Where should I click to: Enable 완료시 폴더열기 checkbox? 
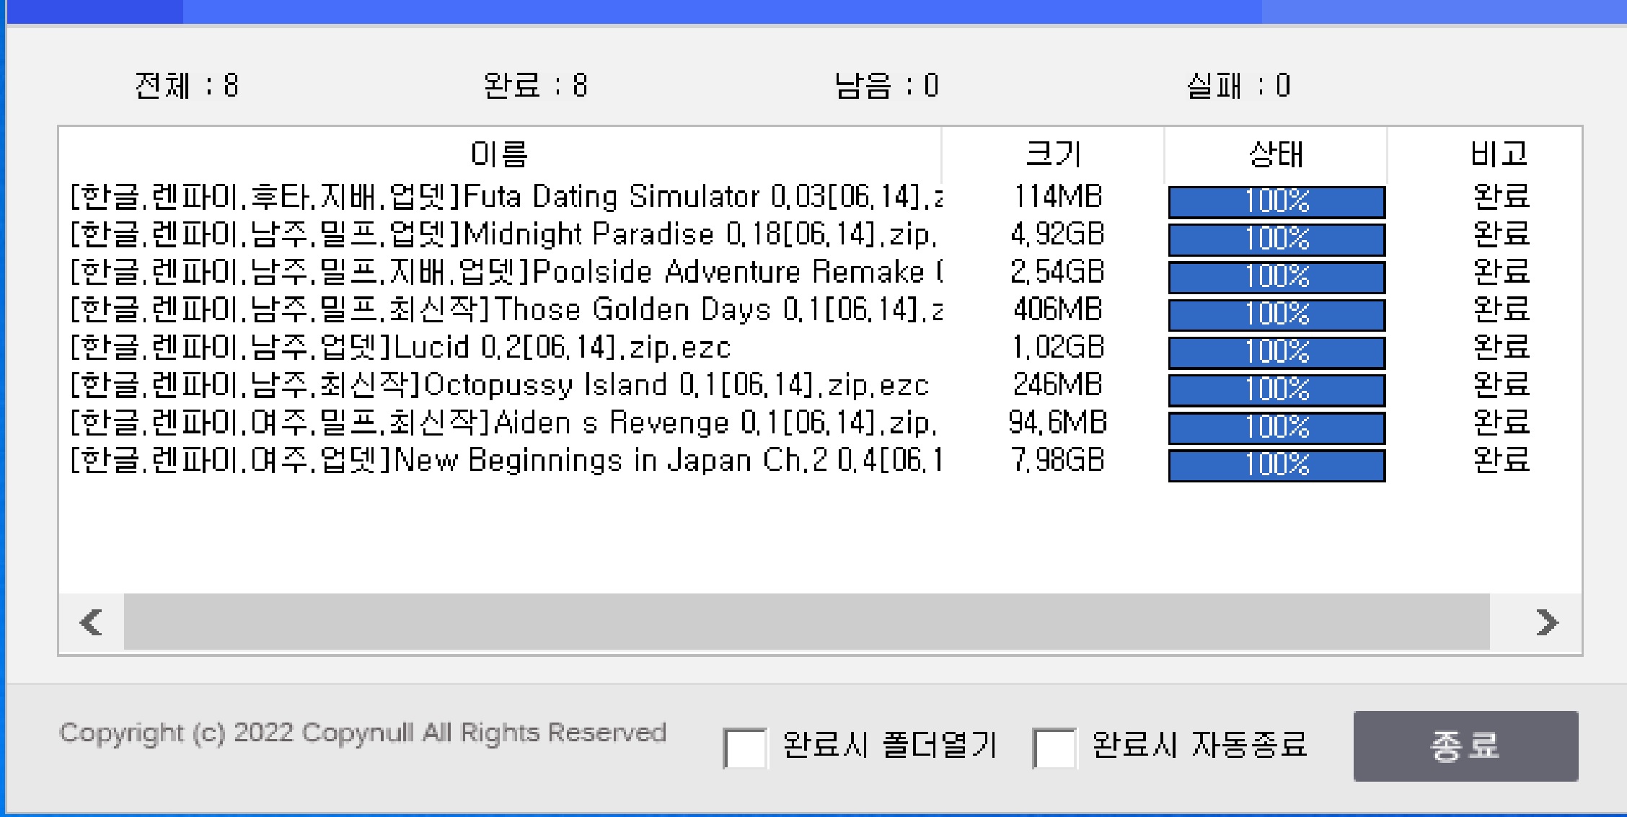click(x=744, y=747)
